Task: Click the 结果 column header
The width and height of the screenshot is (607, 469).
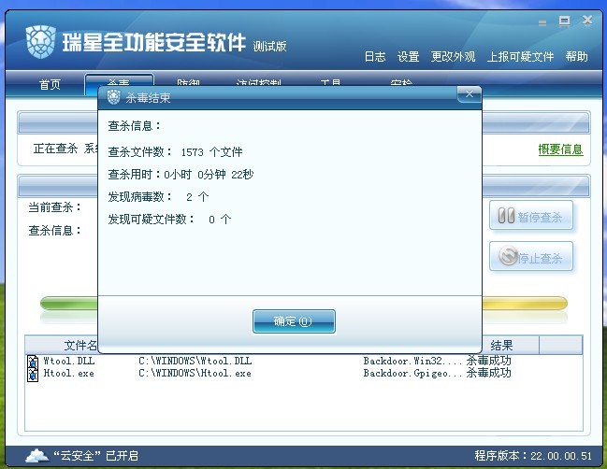Action: point(501,345)
